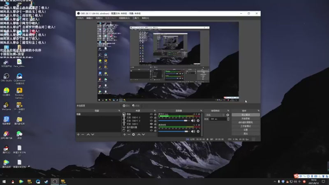The height and width of the screenshot is (185, 329).
Task: Open Settings from the Controls panel
Action: [x=246, y=130]
